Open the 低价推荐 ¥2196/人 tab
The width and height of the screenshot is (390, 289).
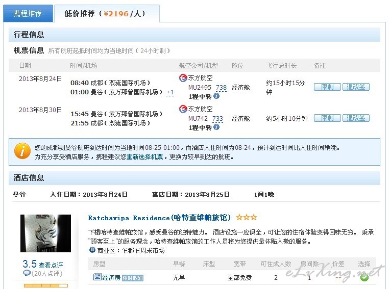tap(107, 13)
